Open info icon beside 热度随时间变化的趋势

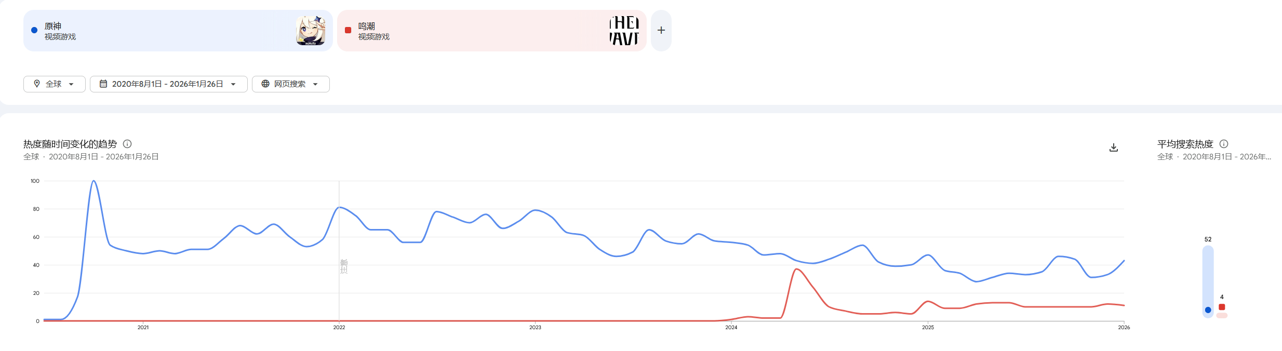(127, 144)
